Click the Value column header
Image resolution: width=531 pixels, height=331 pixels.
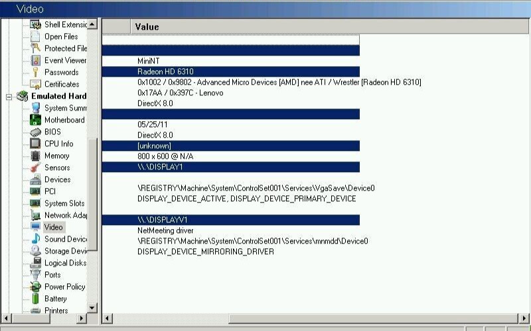pos(329,26)
